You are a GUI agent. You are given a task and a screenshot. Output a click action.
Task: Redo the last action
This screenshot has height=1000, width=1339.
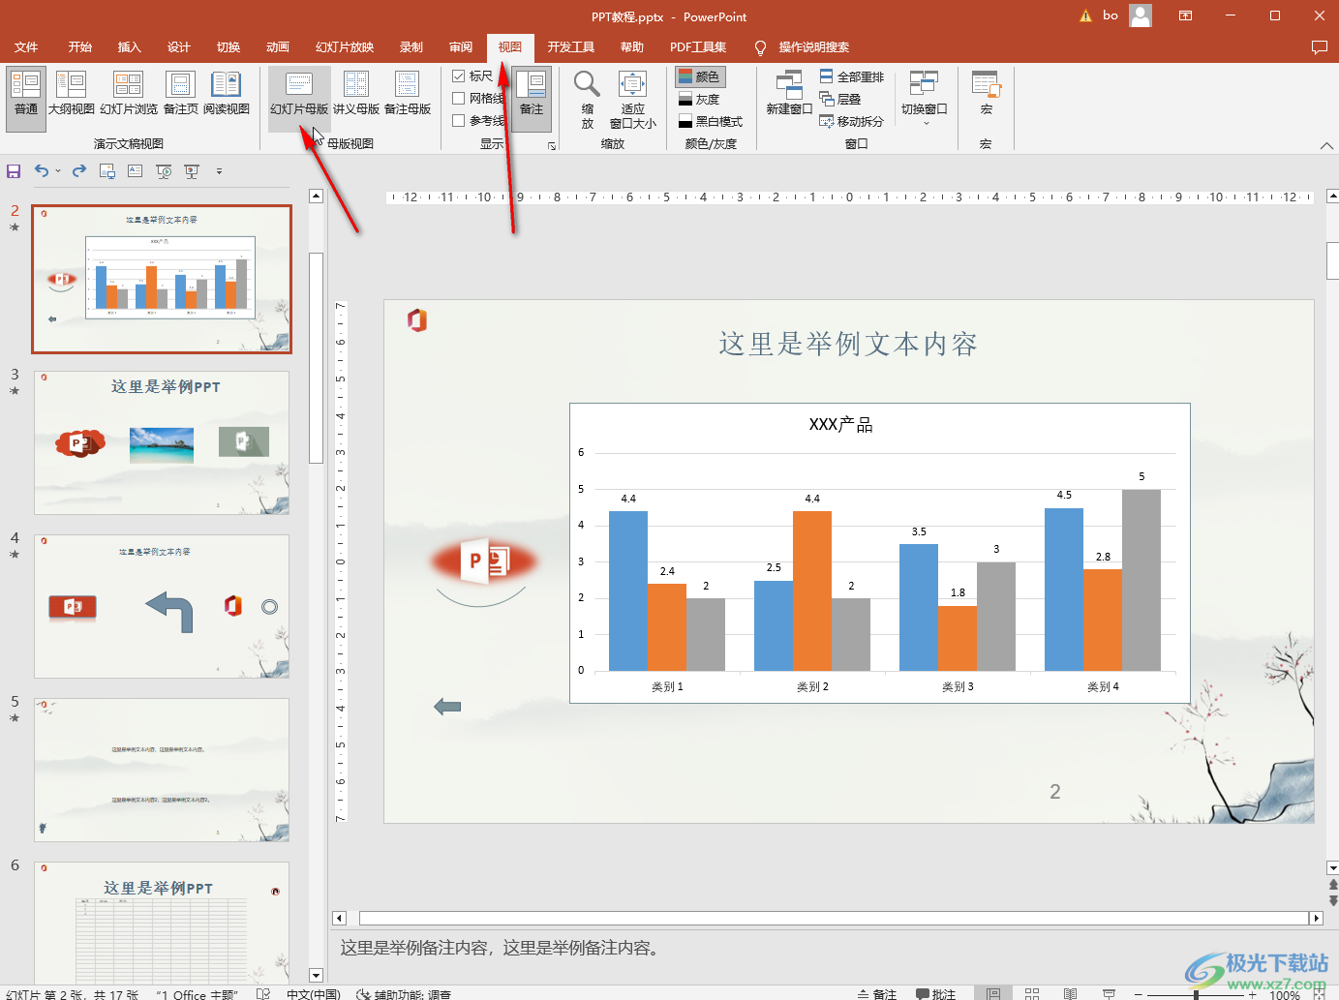pyautogui.click(x=79, y=171)
